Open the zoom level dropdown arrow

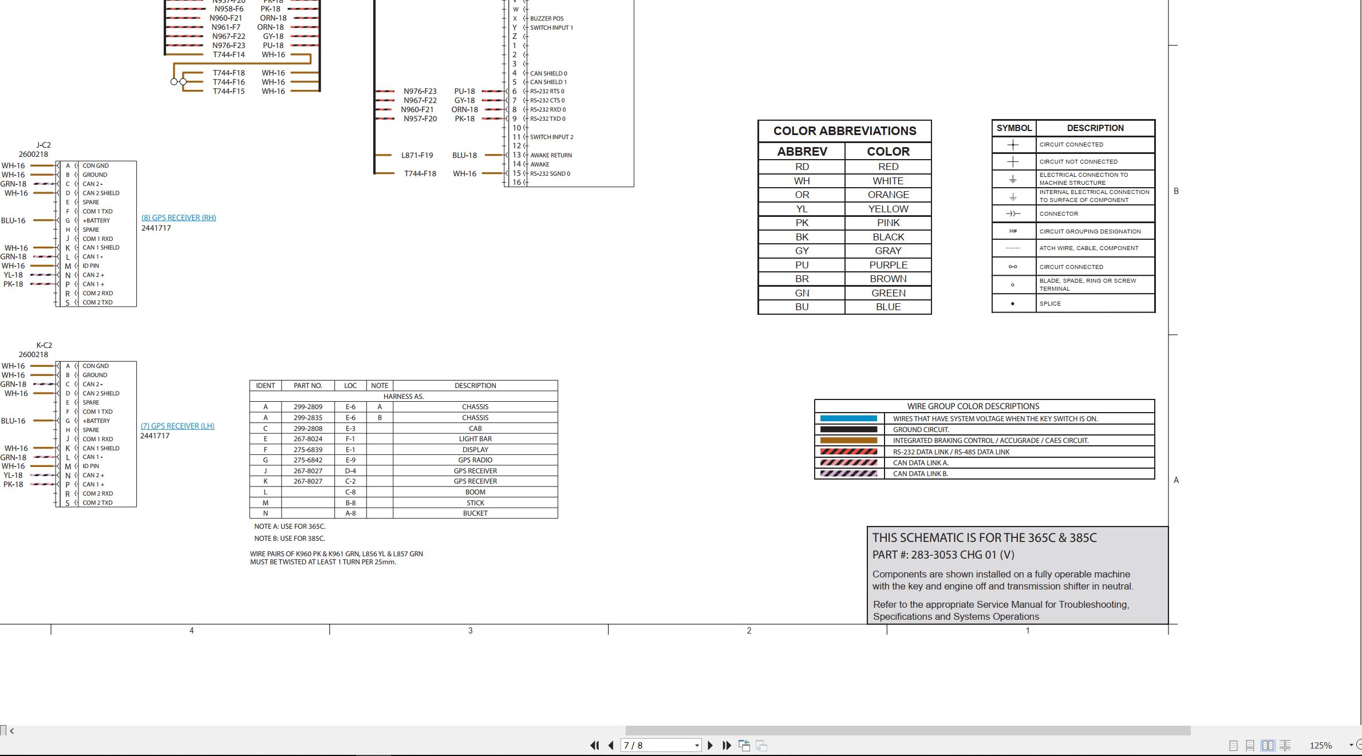[1351, 745]
